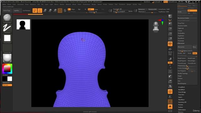Toggle the Adapt option in ZRemesher

pos(195,53)
